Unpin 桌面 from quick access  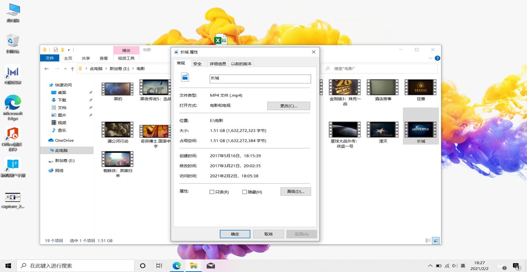(91, 92)
